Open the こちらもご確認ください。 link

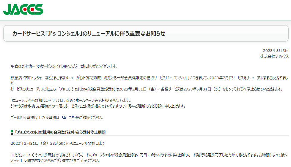coord(86,117)
